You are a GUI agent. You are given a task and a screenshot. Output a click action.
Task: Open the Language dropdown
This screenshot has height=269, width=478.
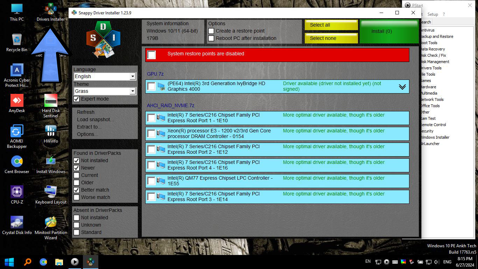coord(133,76)
